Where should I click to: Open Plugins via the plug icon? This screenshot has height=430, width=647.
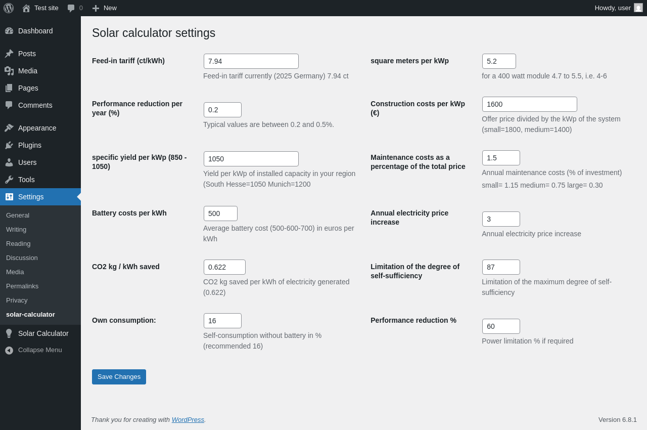point(9,145)
